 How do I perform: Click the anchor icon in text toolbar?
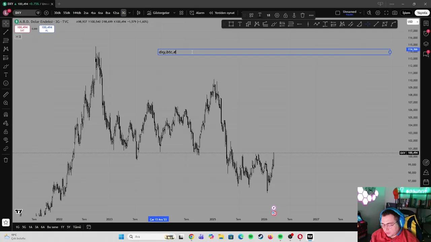coord(294,15)
